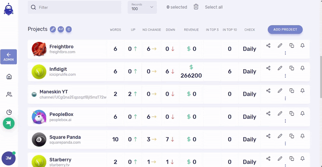Click the ADD PROJECT button
Screen dimensions: 322x167
(x=285, y=30)
